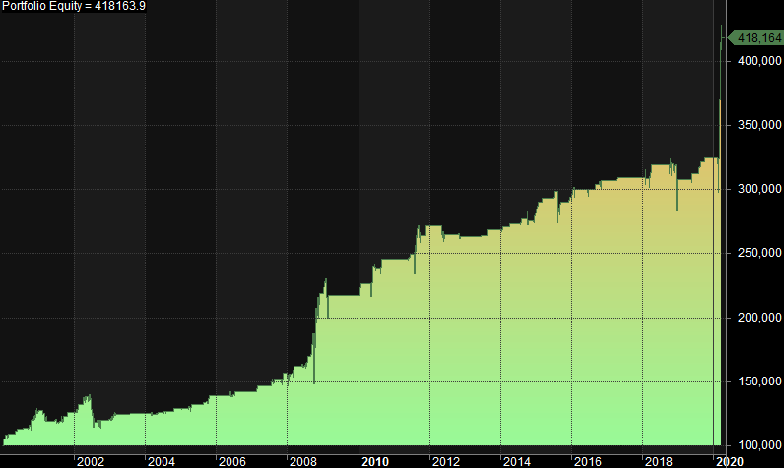Screen dimensions: 784x468
Task: Click the 300,000 y-axis label
Action: (756, 190)
